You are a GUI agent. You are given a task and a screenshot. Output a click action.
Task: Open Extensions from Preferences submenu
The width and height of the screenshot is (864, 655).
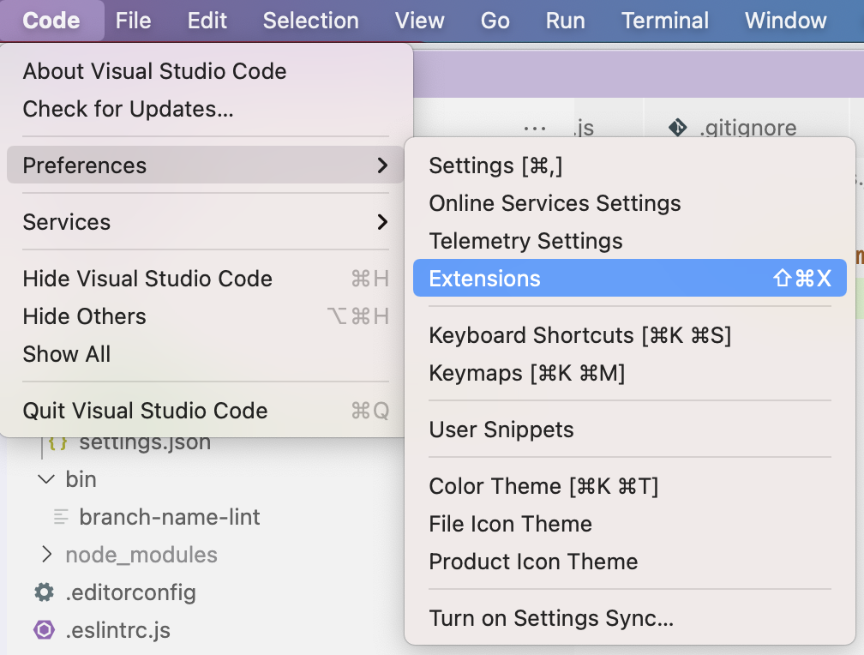pos(630,278)
